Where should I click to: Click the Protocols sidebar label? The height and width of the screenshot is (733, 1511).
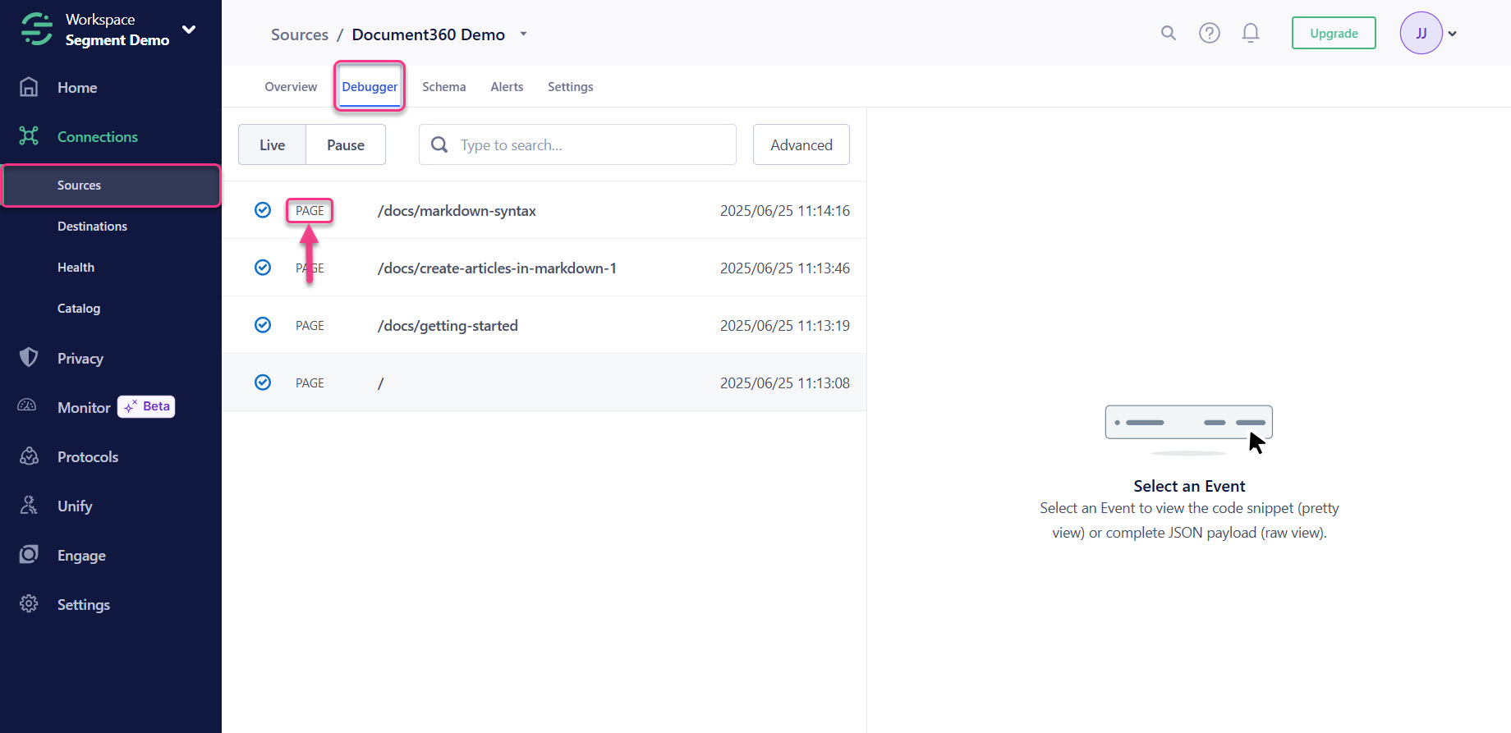pos(88,457)
